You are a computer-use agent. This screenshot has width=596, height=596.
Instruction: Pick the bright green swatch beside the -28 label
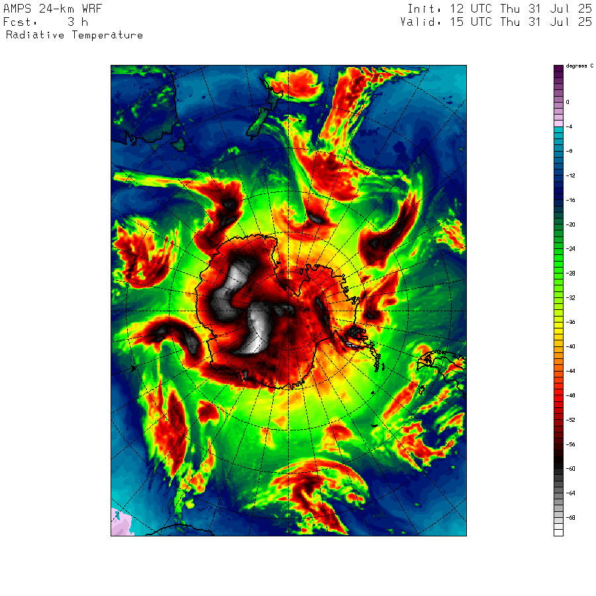[558, 276]
